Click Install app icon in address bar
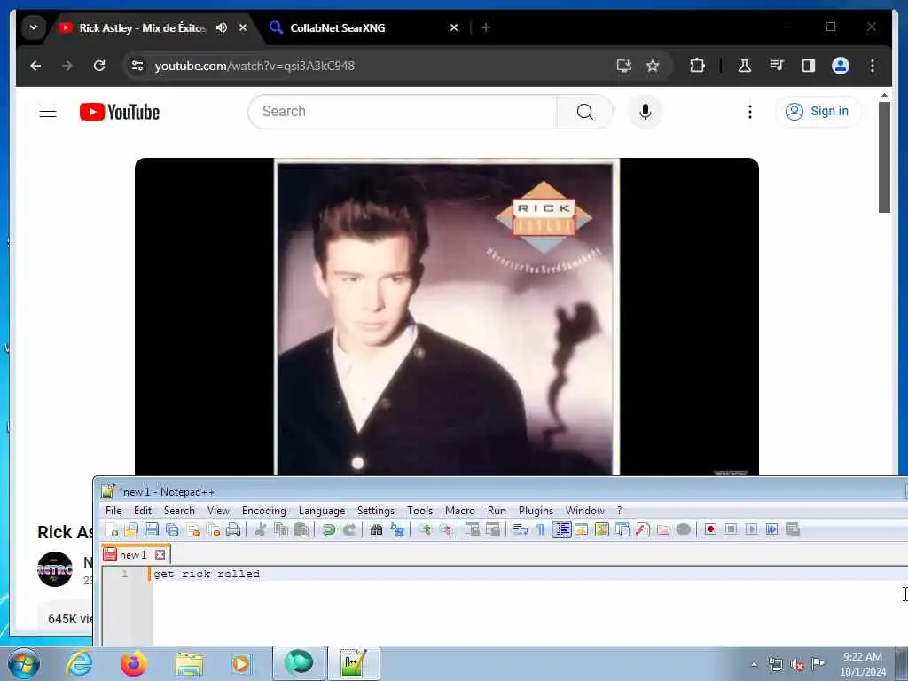 (623, 66)
